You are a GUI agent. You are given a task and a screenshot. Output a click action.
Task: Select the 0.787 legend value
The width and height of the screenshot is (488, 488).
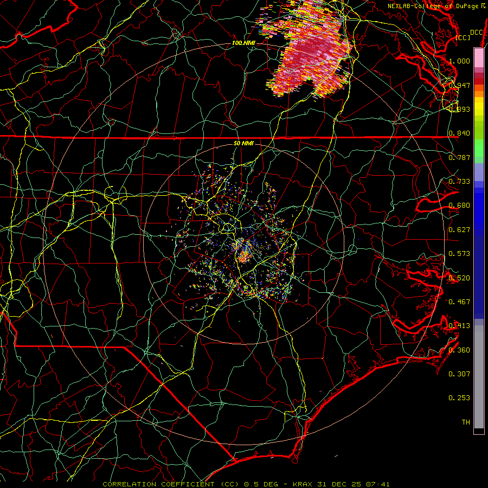(x=459, y=157)
